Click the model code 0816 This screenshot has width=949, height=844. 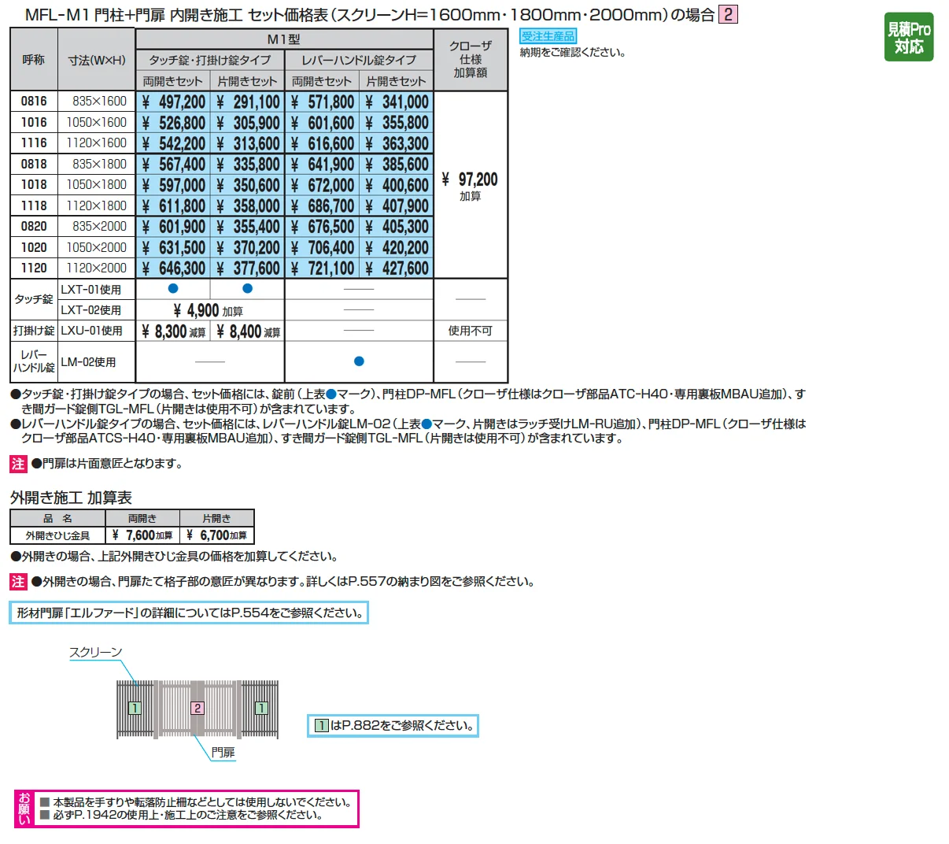[x=34, y=102]
